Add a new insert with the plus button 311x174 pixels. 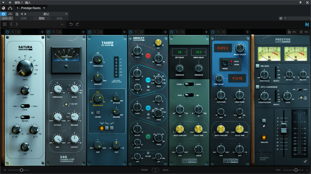tap(10, 2)
